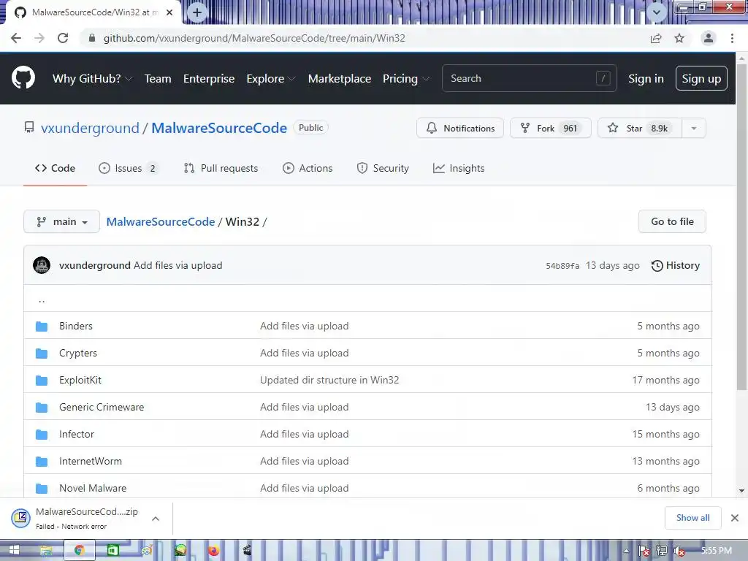Open a new browser tab
The width and height of the screenshot is (748, 561).
point(196,12)
